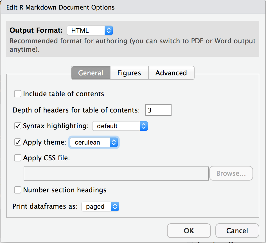Switch to the General tab
The width and height of the screenshot is (266, 243).
[91, 73]
